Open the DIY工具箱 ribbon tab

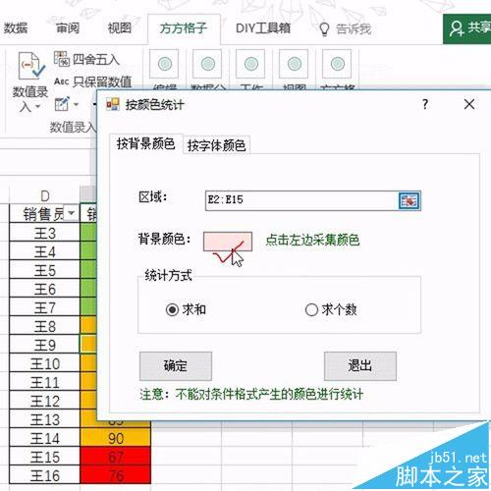click(263, 28)
